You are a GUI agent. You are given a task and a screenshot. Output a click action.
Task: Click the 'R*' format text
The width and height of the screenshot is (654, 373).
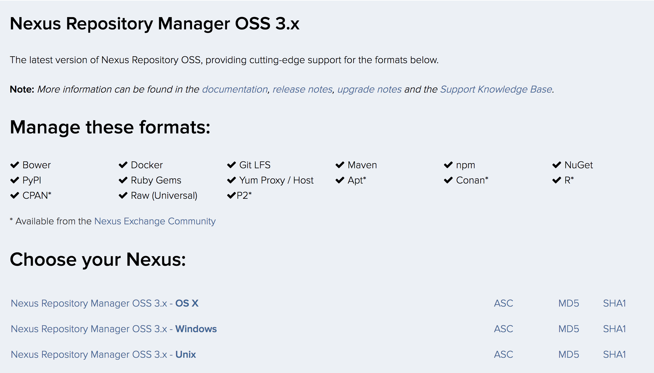569,180
